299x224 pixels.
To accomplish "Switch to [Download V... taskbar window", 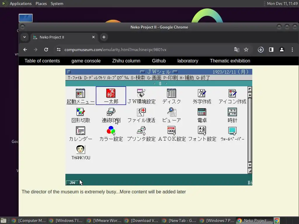I will [142, 220].
